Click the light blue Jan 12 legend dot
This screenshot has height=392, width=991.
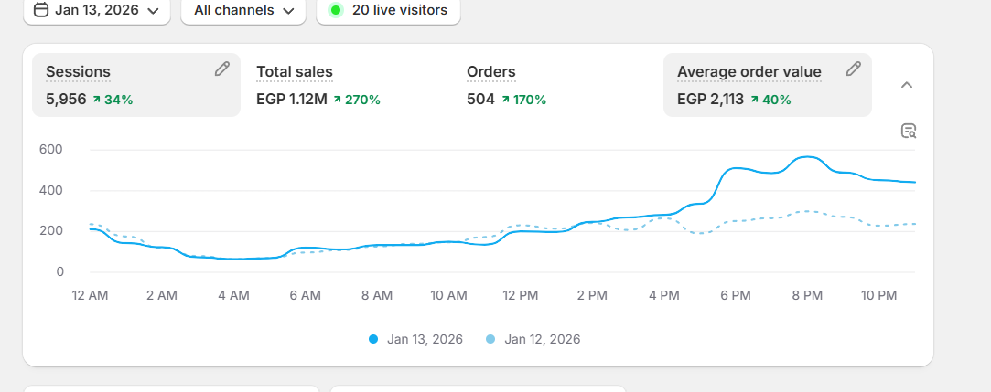[x=490, y=339]
